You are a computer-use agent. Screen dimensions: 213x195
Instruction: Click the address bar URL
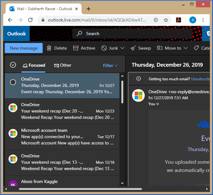tap(97, 20)
